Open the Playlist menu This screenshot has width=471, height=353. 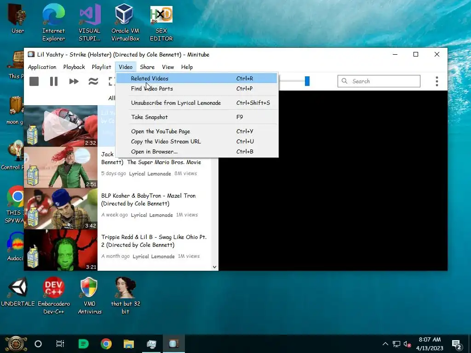[101, 67]
